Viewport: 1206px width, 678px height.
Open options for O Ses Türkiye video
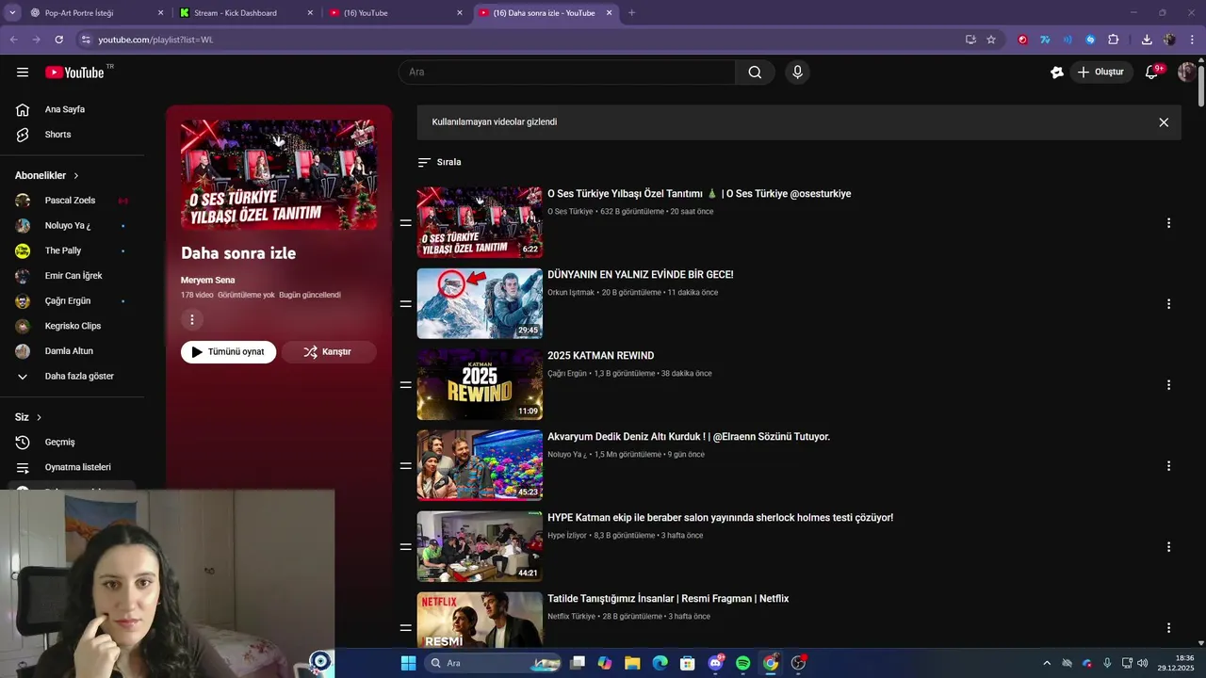[1168, 223]
